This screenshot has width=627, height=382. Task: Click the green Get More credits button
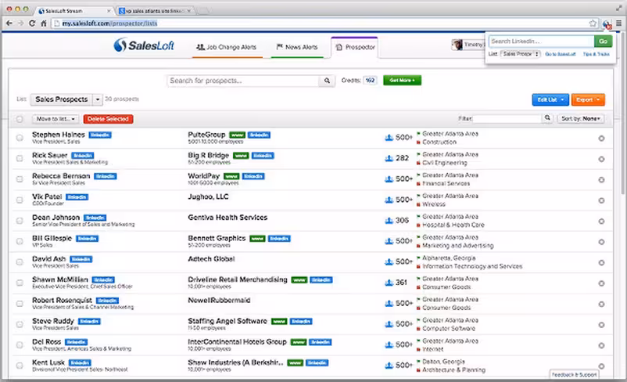pos(402,80)
